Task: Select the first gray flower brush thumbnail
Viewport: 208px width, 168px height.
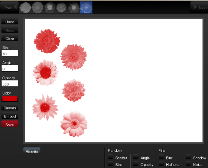Action: click(x=25, y=7)
